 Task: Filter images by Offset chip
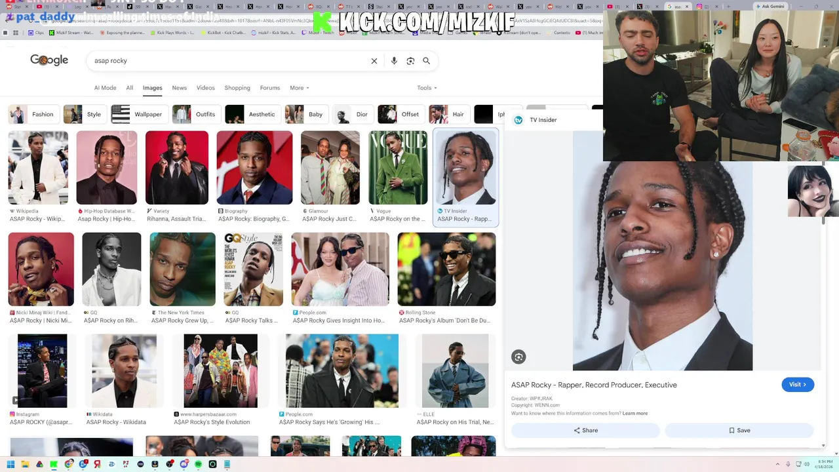pyautogui.click(x=400, y=114)
